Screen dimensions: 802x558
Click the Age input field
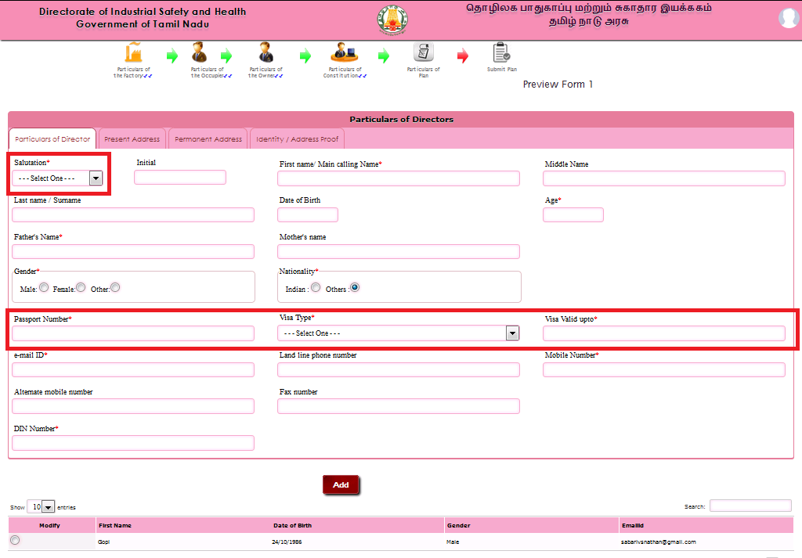(573, 214)
